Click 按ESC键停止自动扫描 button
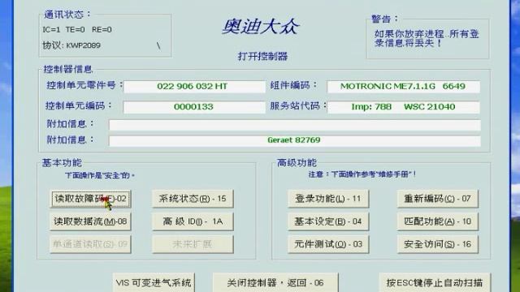Viewport: 520px width, 292px height. pyautogui.click(x=435, y=283)
